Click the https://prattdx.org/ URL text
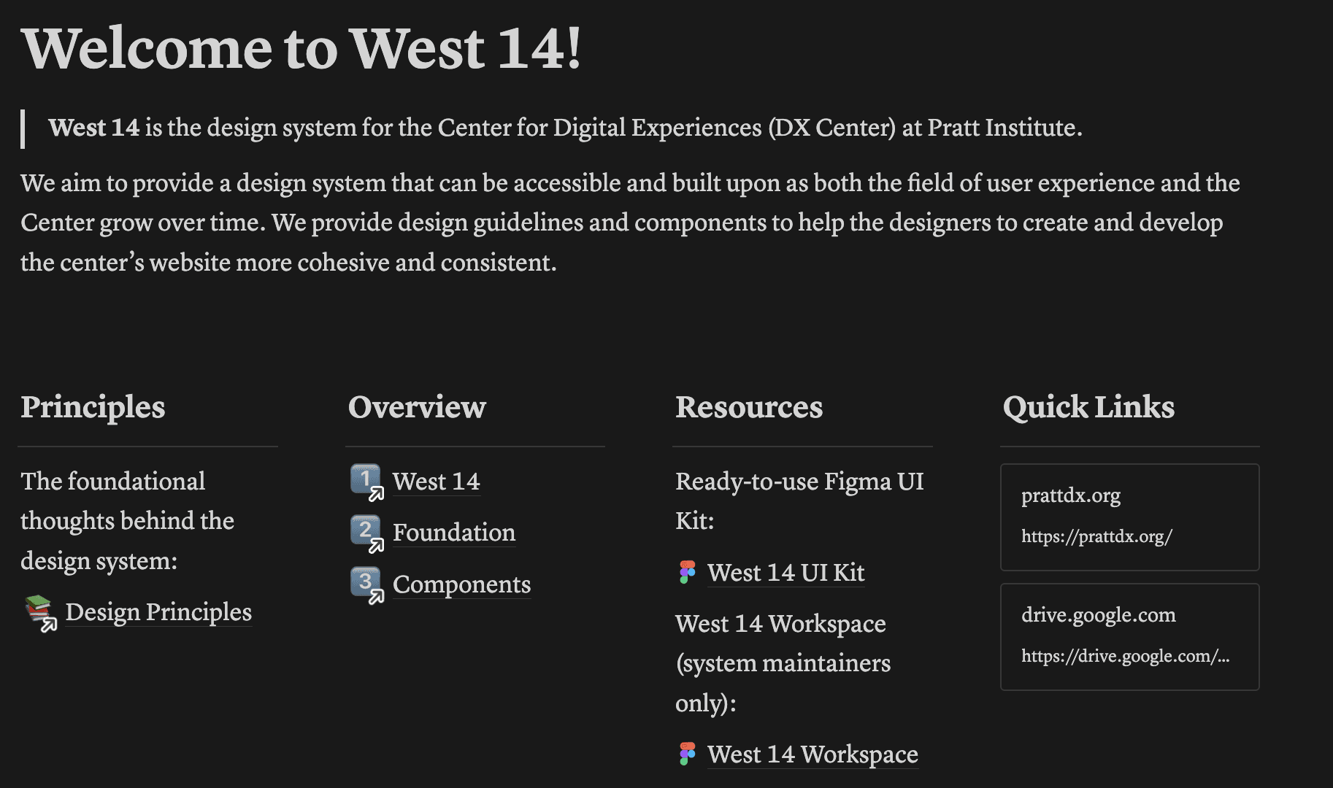This screenshot has height=788, width=1333. 1096,537
